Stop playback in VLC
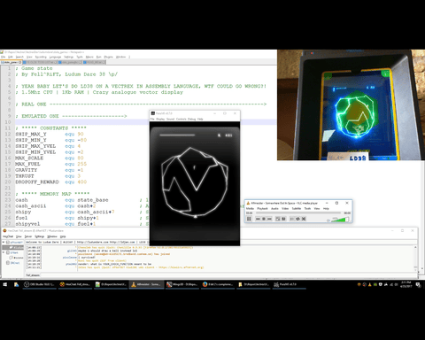The image size is (425, 340). [264, 219]
